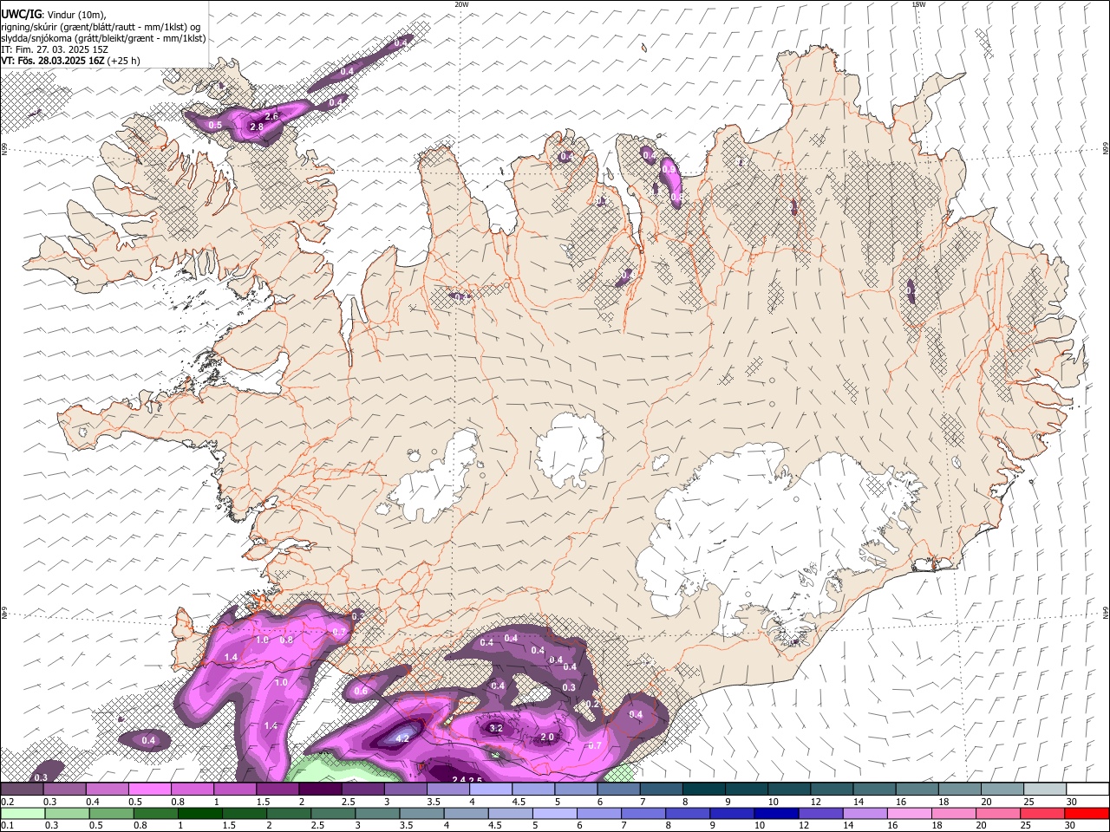Pick the violet swatch labeled 12 in green-blue legend
Image resolution: width=1110 pixels, height=832 pixels.
820,813
